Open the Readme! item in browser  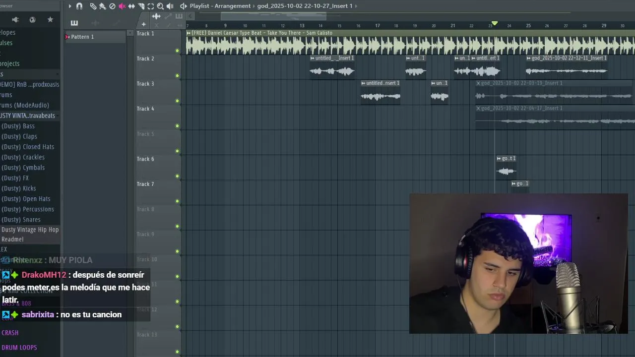point(12,239)
